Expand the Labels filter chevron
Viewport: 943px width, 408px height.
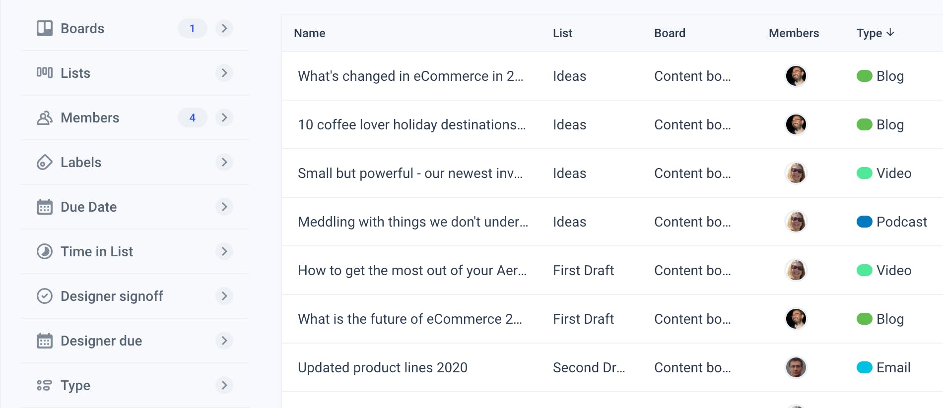click(x=224, y=162)
